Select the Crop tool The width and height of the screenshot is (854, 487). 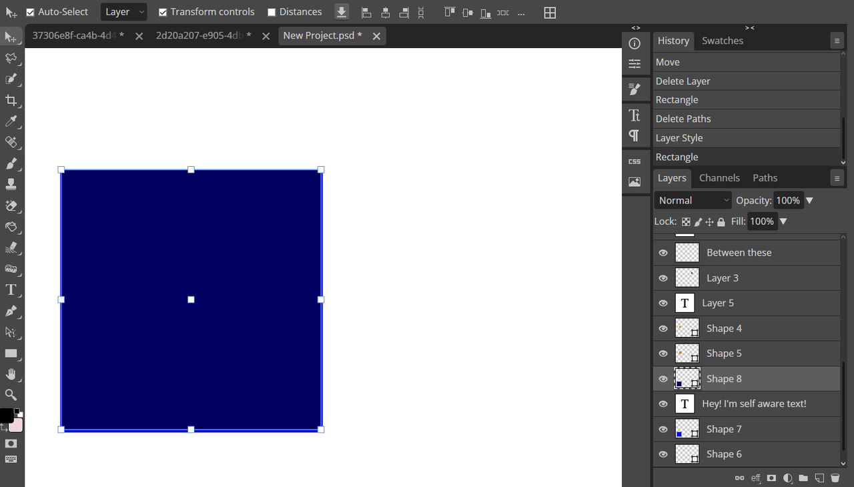point(11,101)
